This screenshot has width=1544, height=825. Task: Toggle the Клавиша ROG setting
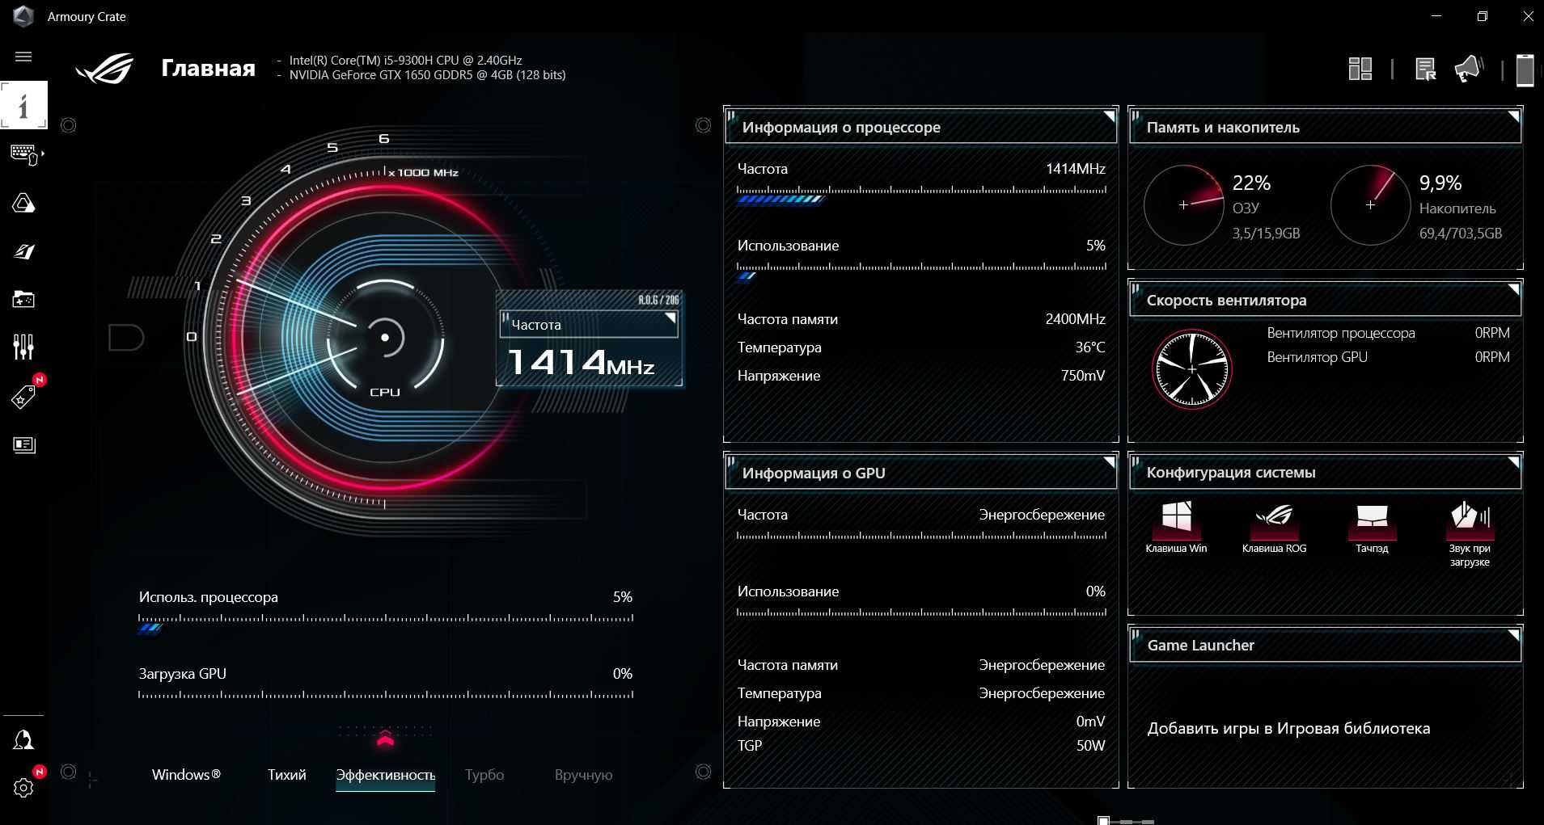[1274, 527]
